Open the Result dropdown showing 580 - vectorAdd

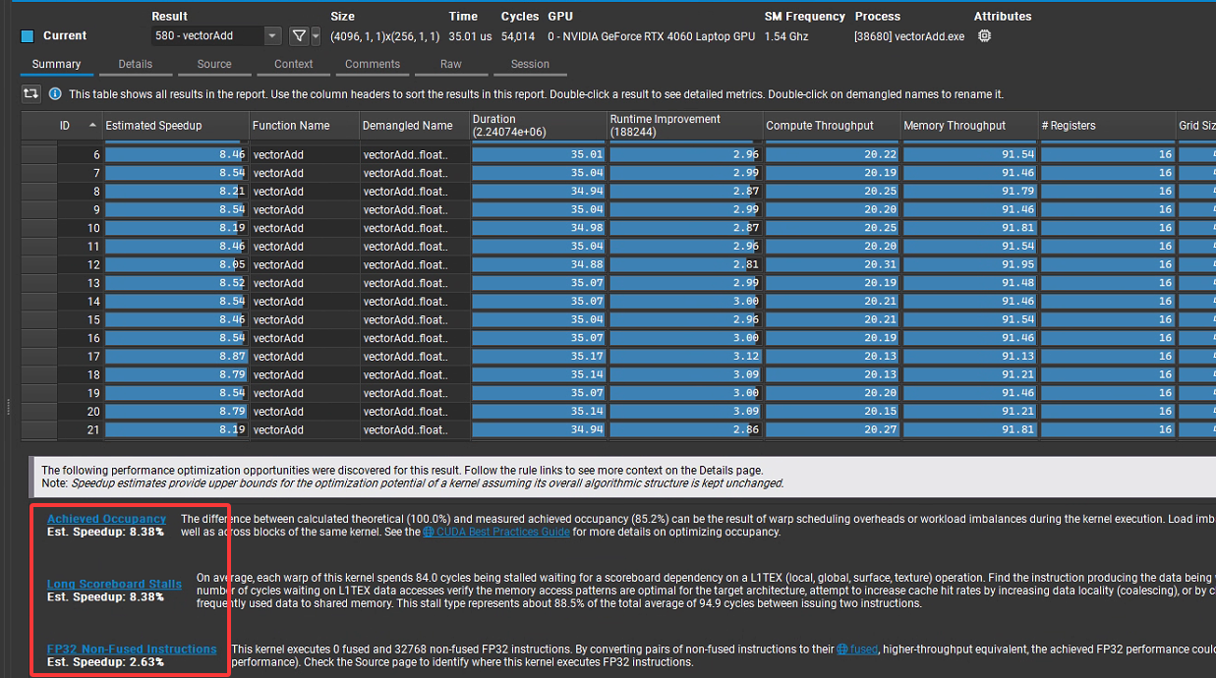point(216,36)
